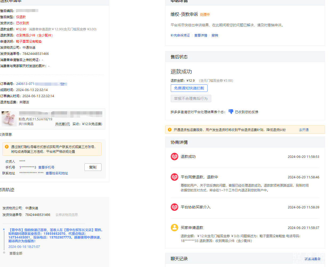Expand logistics with 查看全部
The image size is (329, 267).
click(x=16, y=253)
